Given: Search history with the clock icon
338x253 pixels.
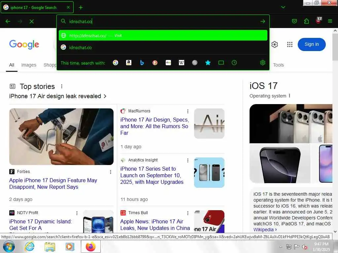Looking at the screenshot, I should tap(234, 63).
